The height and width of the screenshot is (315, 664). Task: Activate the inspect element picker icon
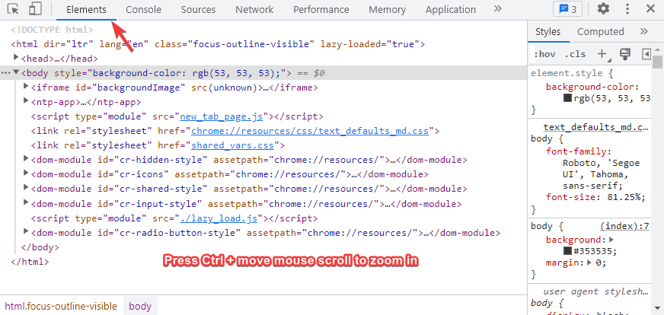[x=14, y=9]
